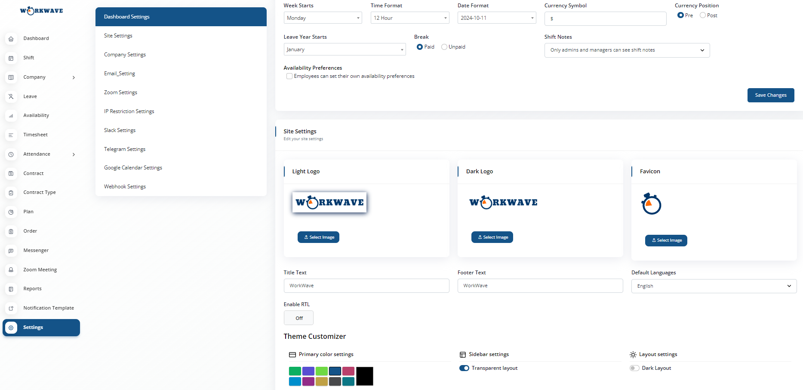Open the Week Starts dropdown
This screenshot has height=390, width=803.
pos(323,18)
